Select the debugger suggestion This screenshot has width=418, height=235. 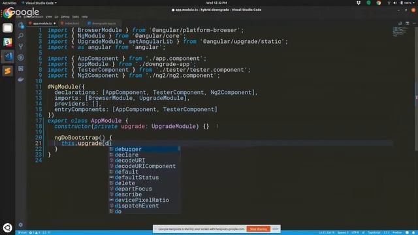[x=145, y=149]
